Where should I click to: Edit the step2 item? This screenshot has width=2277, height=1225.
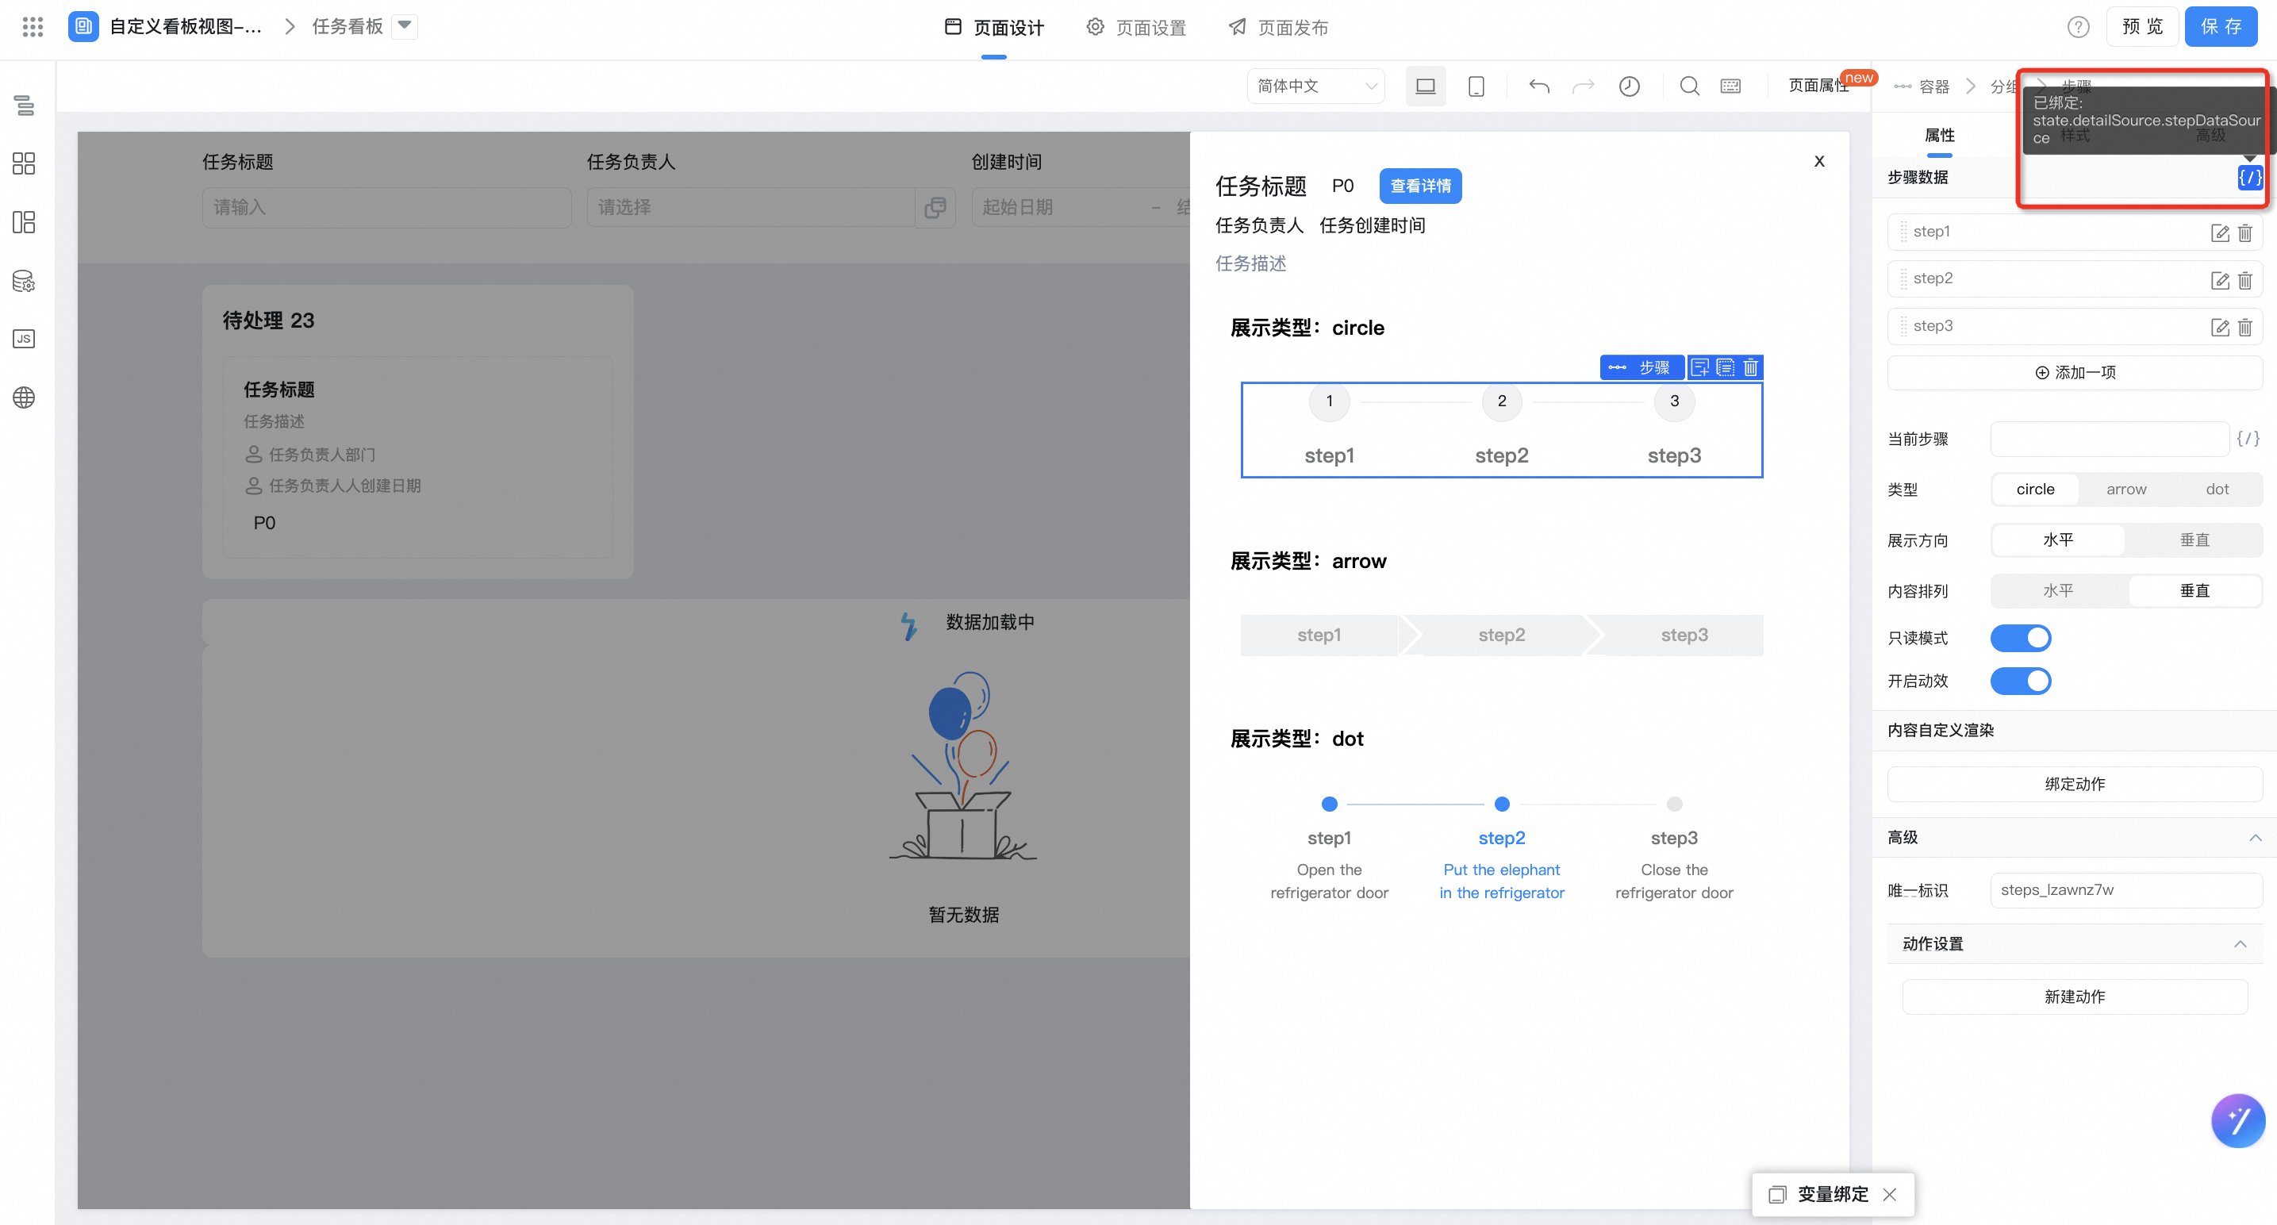[x=2220, y=280]
